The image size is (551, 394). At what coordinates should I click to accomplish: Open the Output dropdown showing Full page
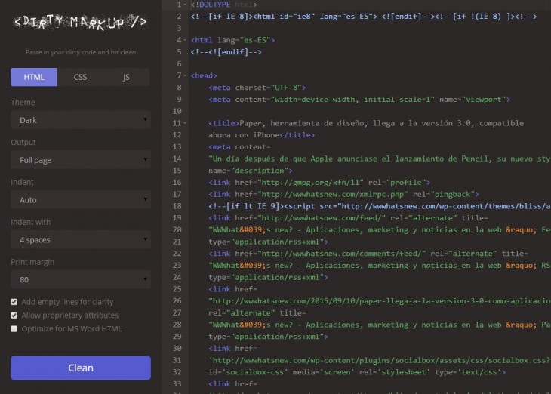click(81, 160)
